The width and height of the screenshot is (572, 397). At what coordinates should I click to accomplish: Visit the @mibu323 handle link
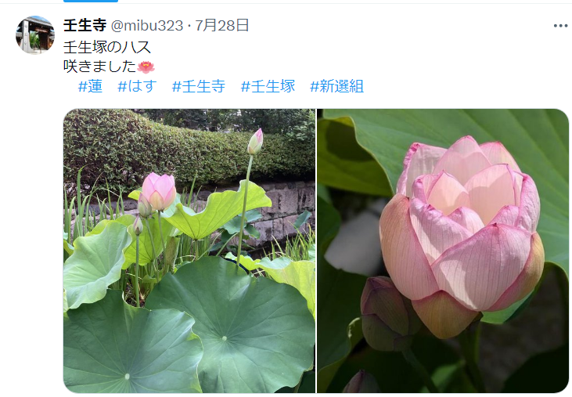coord(146,26)
